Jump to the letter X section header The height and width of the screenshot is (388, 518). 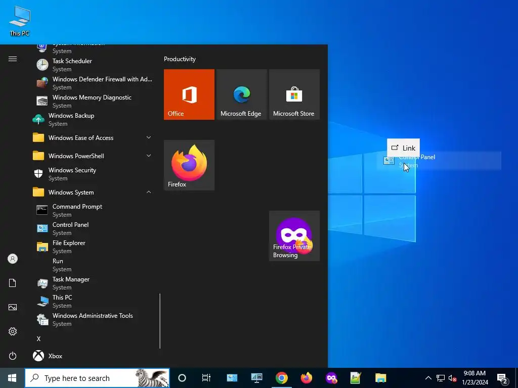38,339
